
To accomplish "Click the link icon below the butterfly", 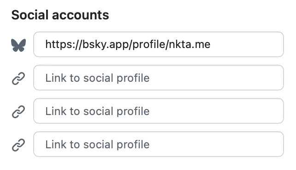I will pos(18,78).
